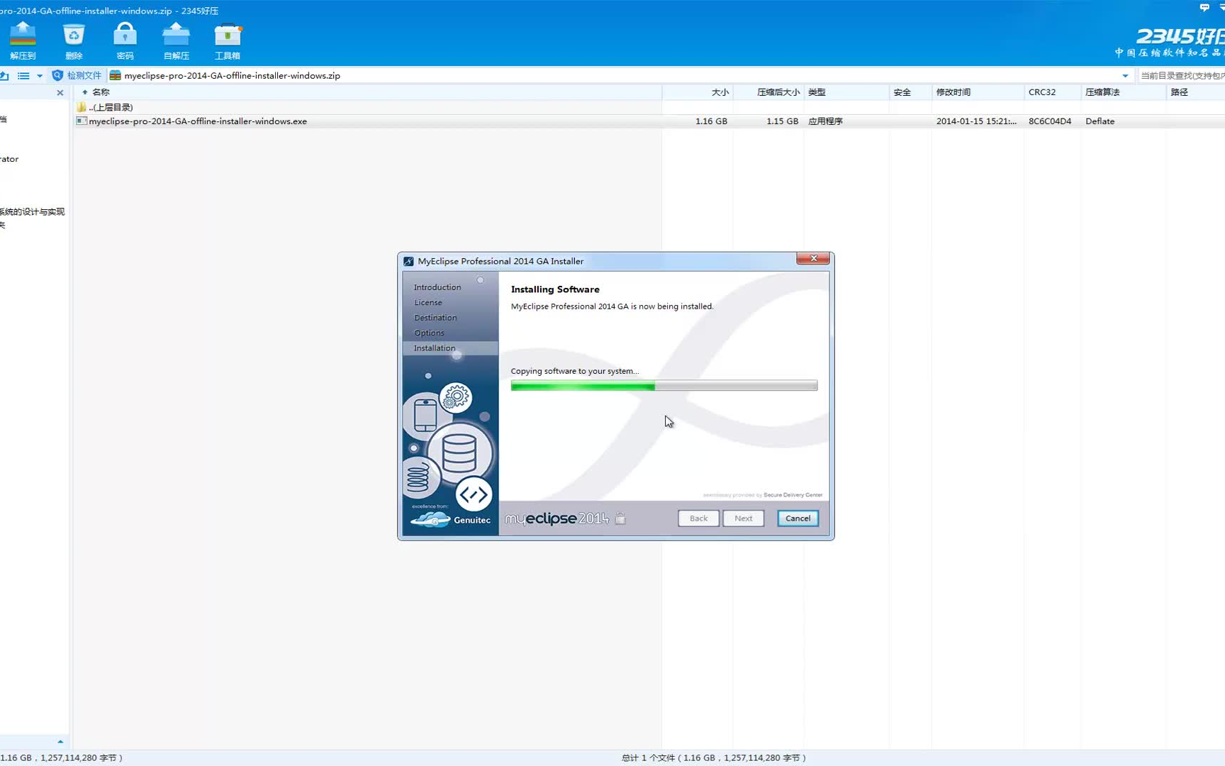Click the feedback chat icon top right
1225x766 pixels.
1204,7
